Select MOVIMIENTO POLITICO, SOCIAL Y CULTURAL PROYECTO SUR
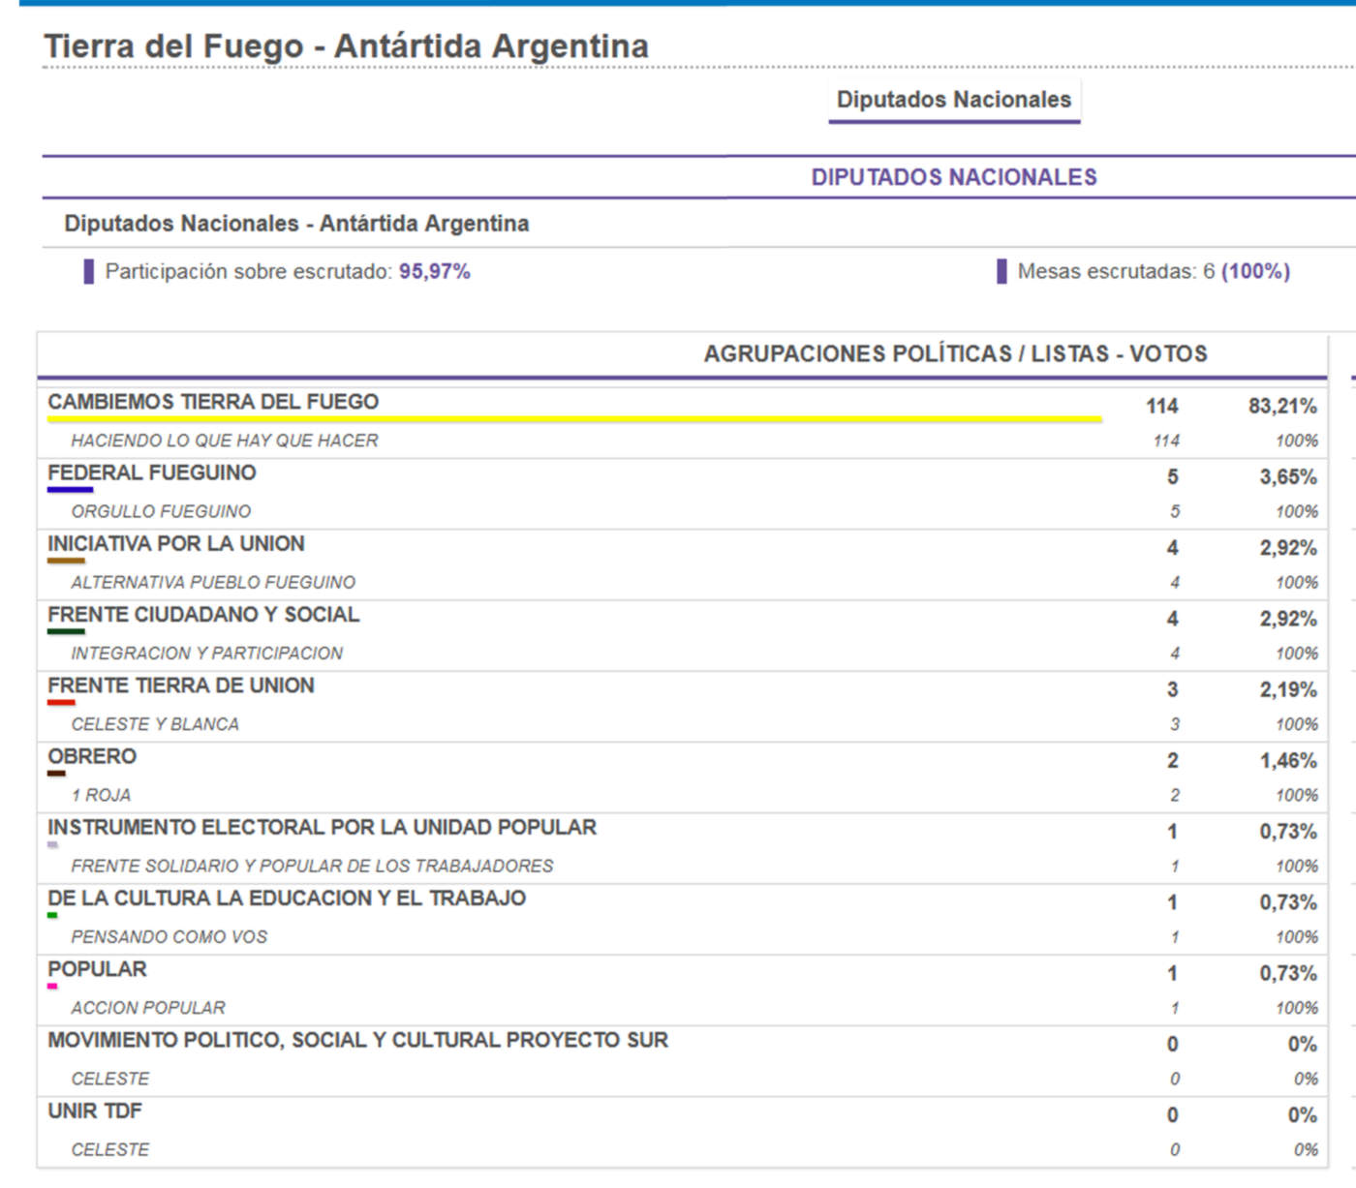 pyautogui.click(x=358, y=1040)
